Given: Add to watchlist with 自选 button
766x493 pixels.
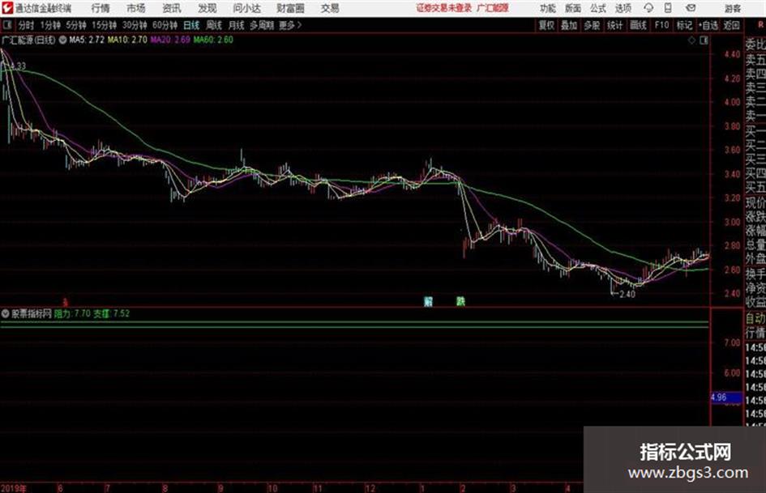Looking at the screenshot, I should tap(708, 25).
